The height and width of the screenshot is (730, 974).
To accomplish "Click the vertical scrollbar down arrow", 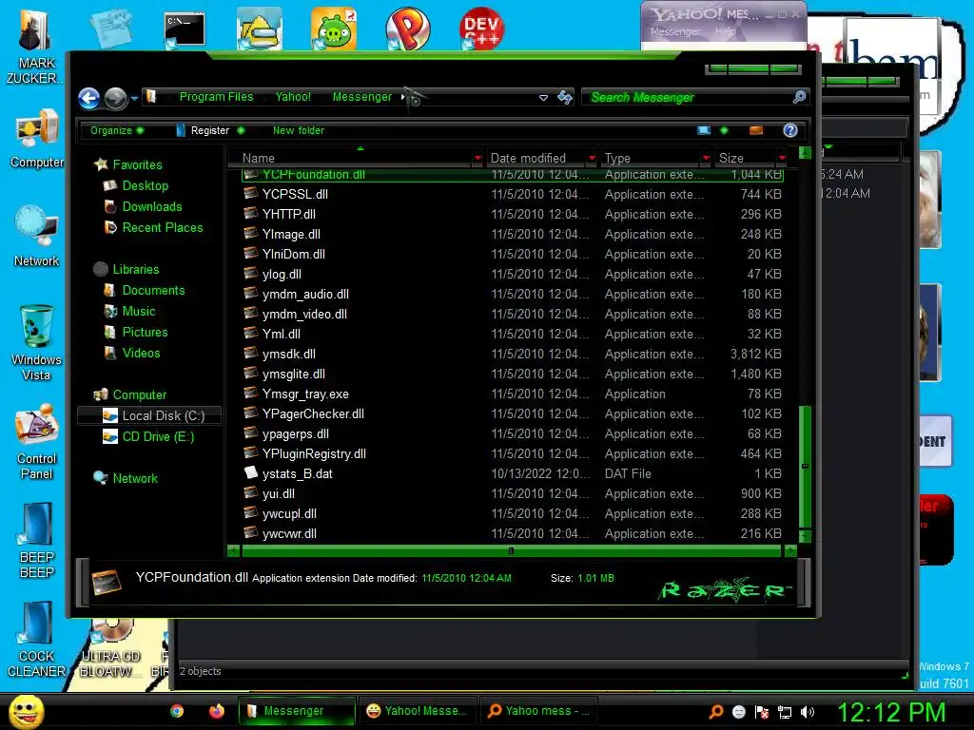I will [x=805, y=536].
